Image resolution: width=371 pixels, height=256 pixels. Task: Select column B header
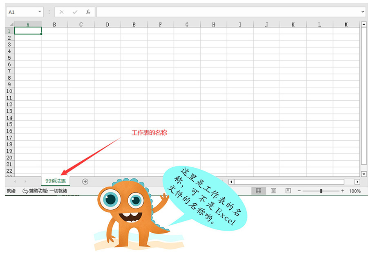[54, 25]
